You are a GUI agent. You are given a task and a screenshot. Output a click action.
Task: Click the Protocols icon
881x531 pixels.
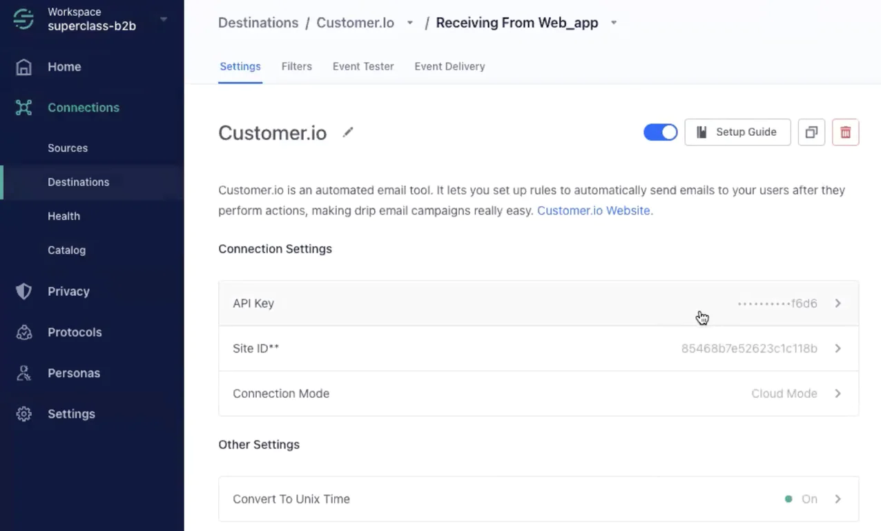pos(23,332)
